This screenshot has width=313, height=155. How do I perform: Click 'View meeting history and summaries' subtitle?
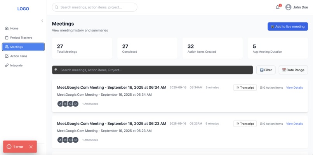(x=80, y=31)
